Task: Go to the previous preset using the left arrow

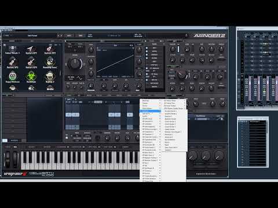Action: (58, 36)
